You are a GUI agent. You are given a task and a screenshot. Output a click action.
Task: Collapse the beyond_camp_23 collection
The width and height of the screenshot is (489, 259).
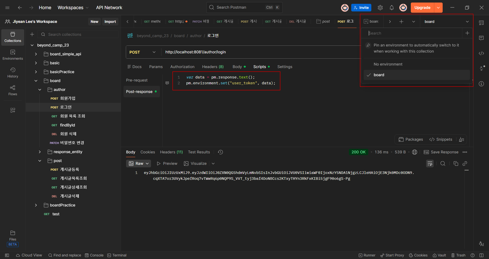tap(32, 45)
